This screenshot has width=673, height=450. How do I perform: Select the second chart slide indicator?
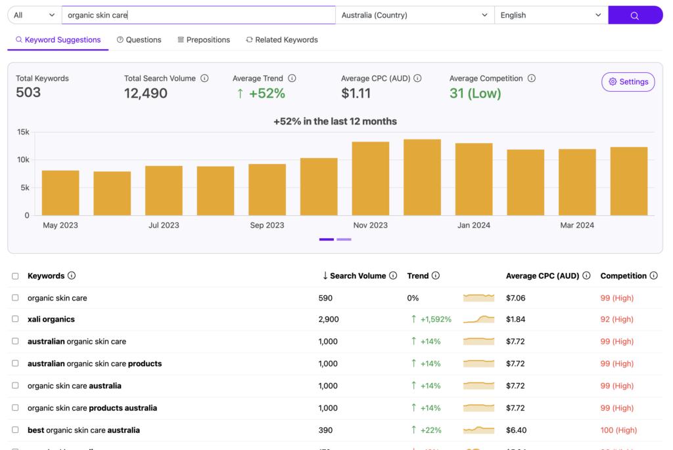[x=344, y=239]
